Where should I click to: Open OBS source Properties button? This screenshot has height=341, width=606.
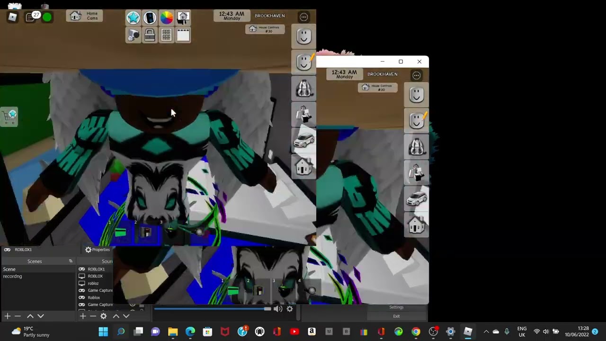click(x=98, y=250)
